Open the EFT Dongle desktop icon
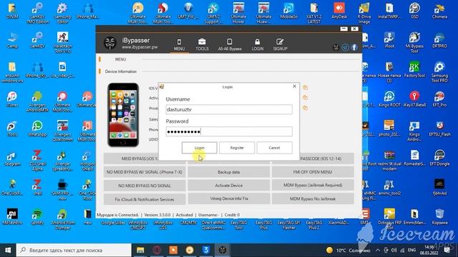 (439, 158)
